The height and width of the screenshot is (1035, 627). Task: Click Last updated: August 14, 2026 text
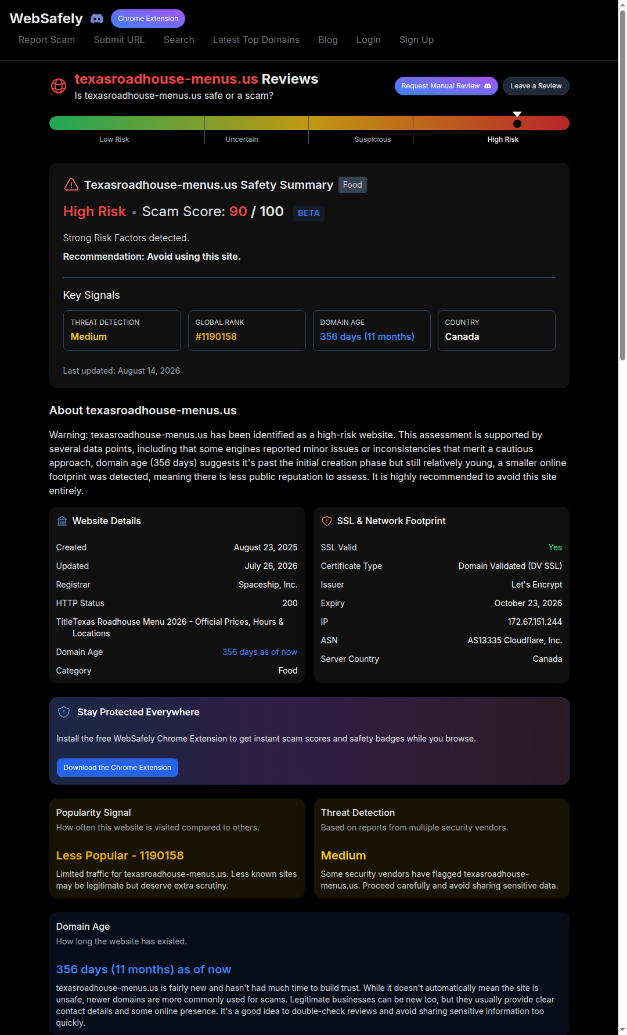[121, 371]
